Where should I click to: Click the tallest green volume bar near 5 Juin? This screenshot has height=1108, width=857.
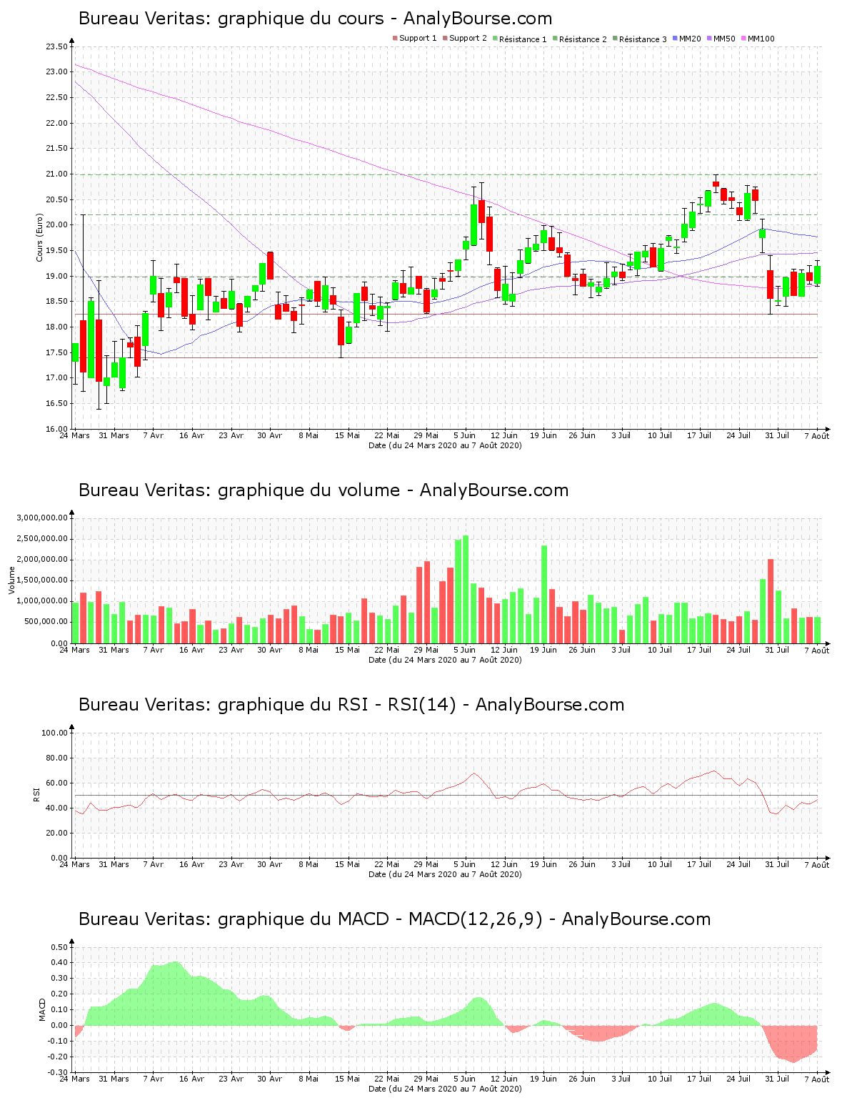coord(466,589)
